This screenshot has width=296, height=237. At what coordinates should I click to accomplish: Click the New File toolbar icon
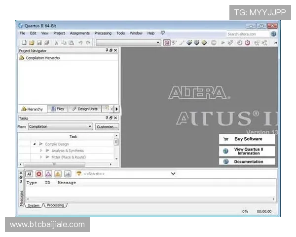[24, 43]
